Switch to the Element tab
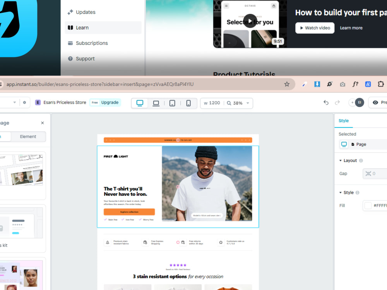 [x=28, y=136]
